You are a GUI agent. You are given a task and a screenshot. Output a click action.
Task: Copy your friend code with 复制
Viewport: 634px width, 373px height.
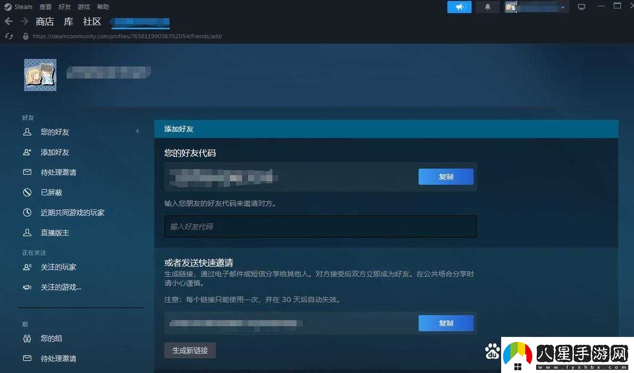[446, 177]
